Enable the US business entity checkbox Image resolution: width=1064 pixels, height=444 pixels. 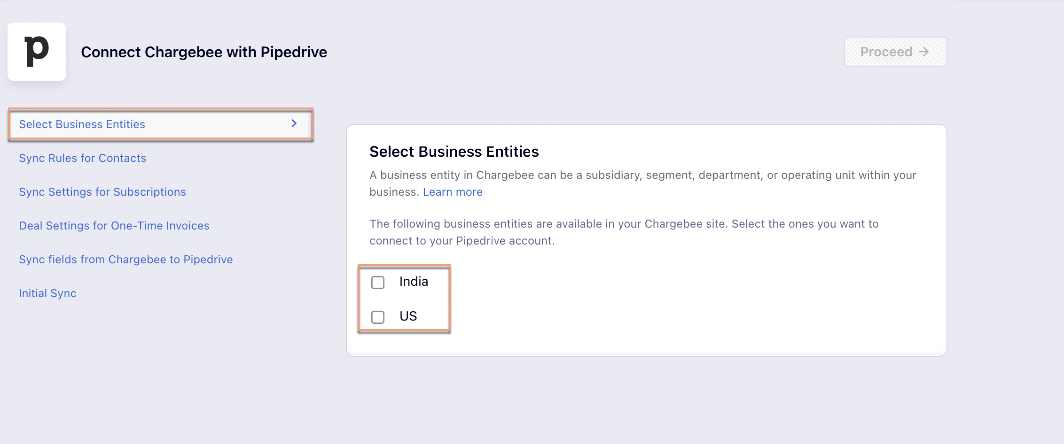[378, 317]
